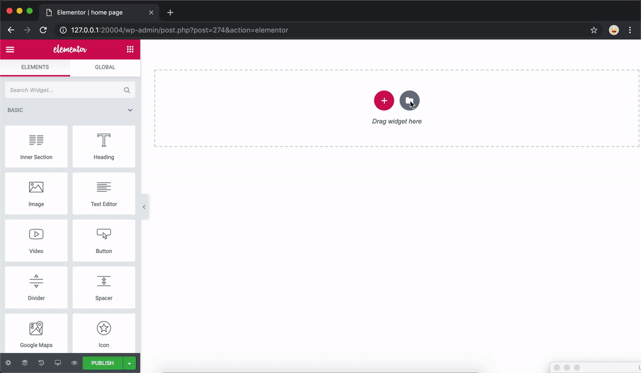Collapse the Elementor side panel
Screen dimensions: 641x373
coord(145,207)
